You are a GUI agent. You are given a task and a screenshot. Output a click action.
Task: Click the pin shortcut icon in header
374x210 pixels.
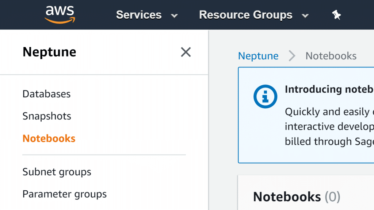point(336,15)
